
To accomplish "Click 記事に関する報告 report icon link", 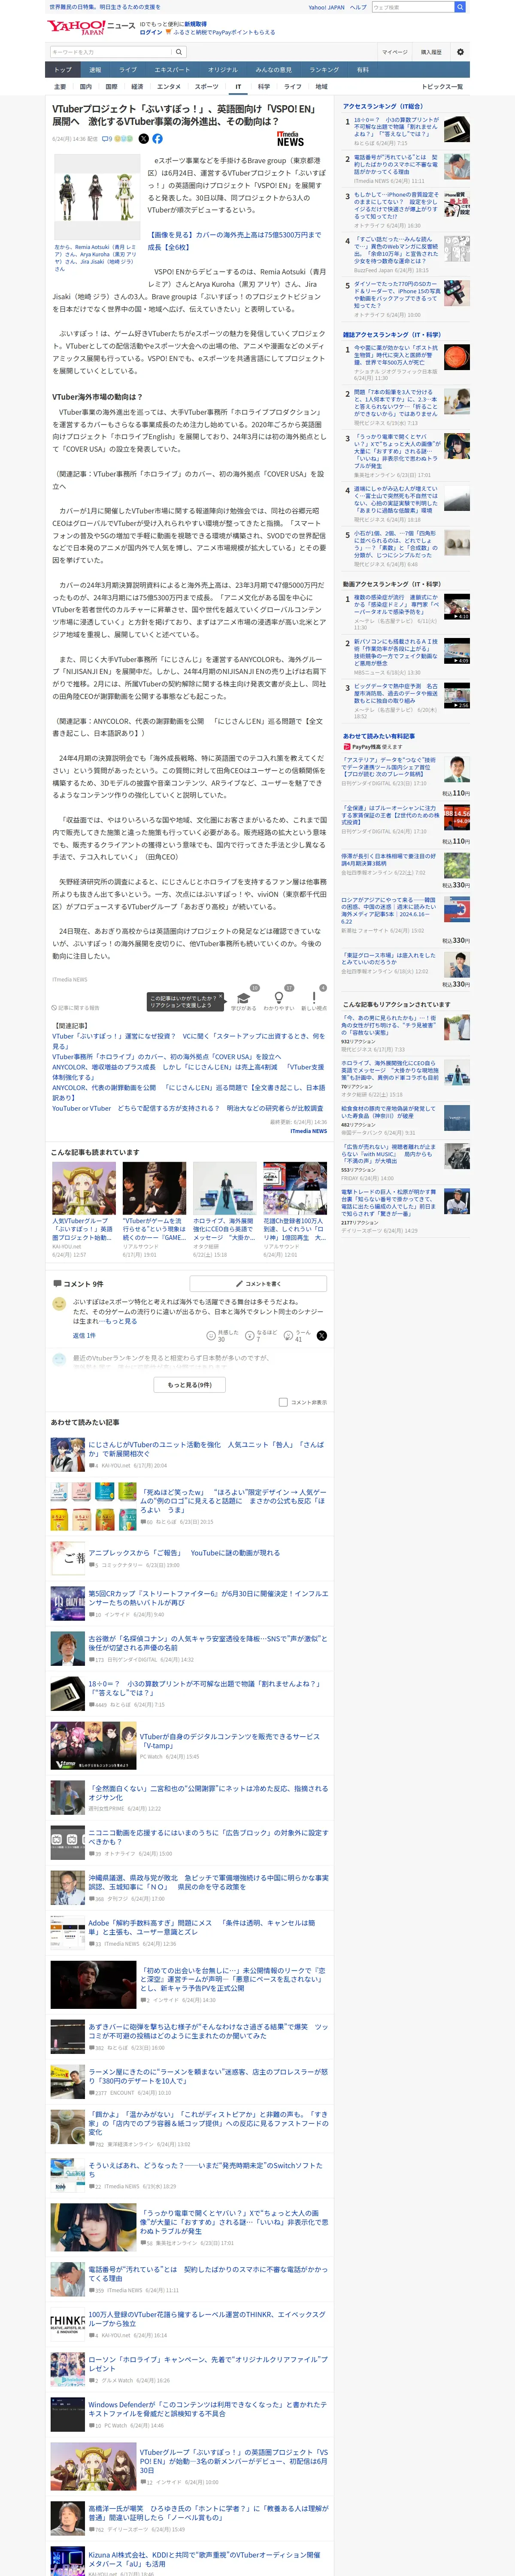I will (76, 1008).
